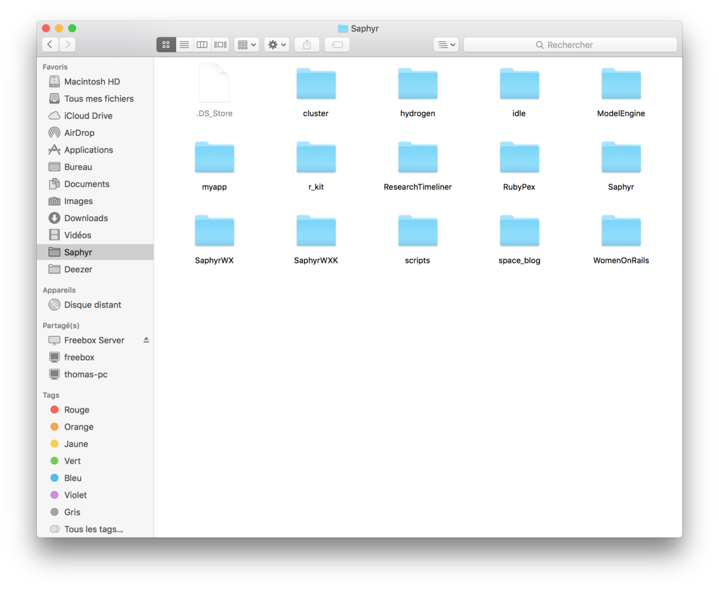Open Downloads in sidebar
Screen dimensions: 719x590
tap(96, 218)
